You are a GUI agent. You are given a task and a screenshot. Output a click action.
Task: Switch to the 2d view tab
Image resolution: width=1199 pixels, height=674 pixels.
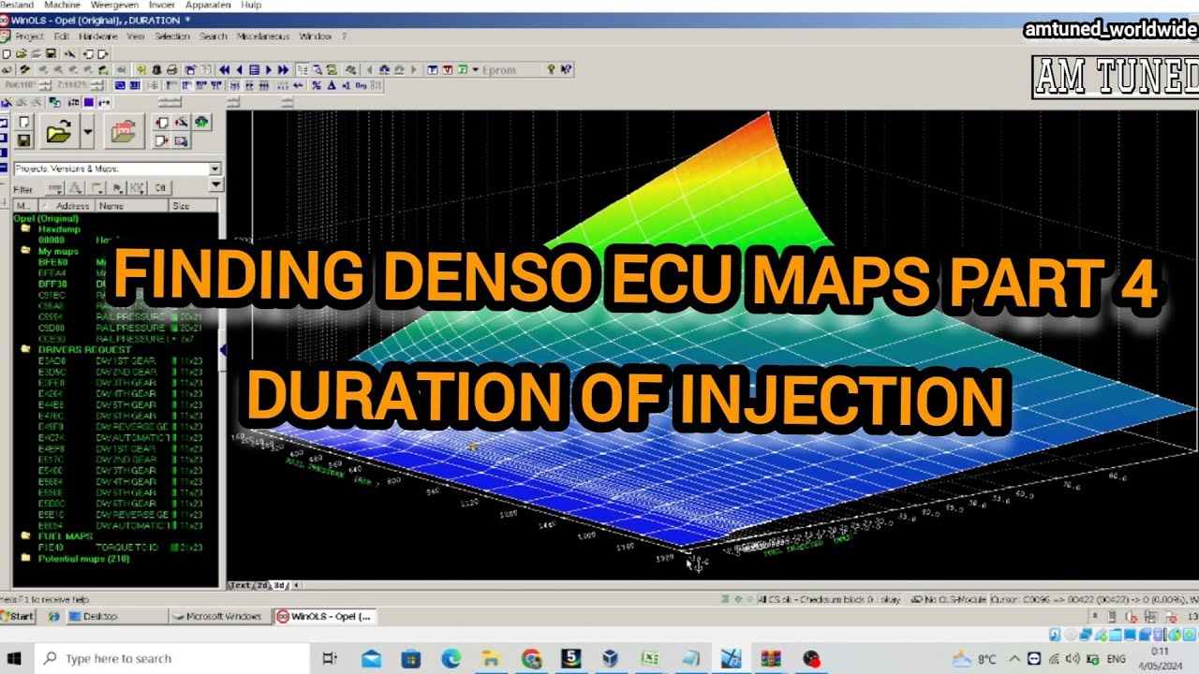coord(262,585)
